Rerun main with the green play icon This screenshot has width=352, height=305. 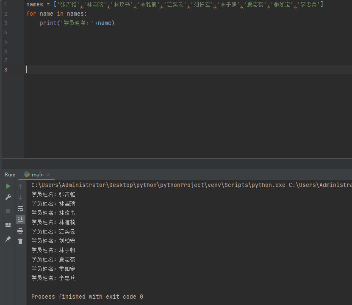point(8,186)
